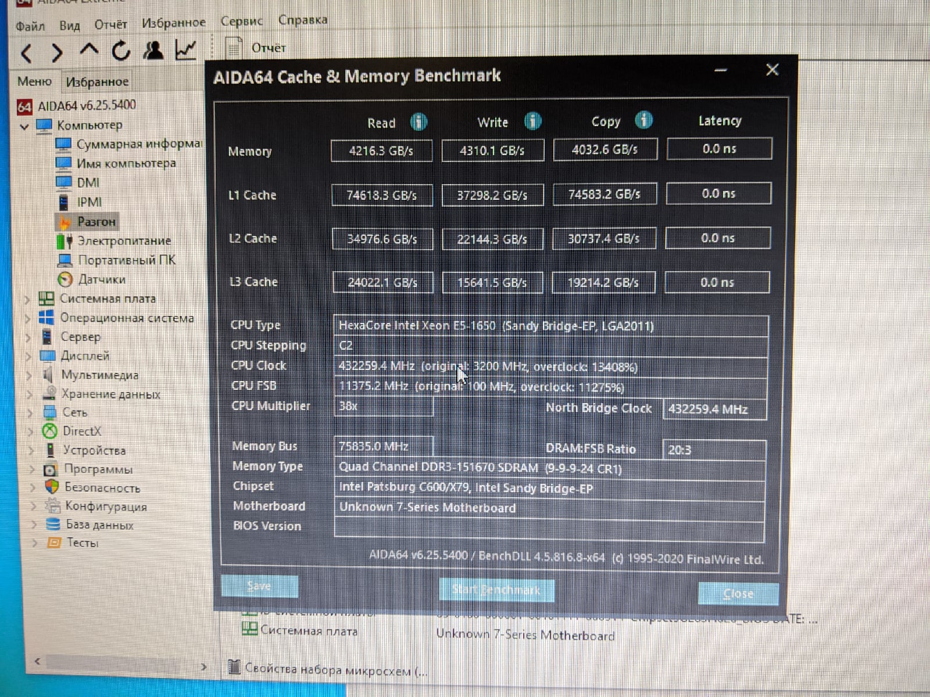Screen dimensions: 930x697
Task: Switch to the Меню tab
Action: coord(34,81)
